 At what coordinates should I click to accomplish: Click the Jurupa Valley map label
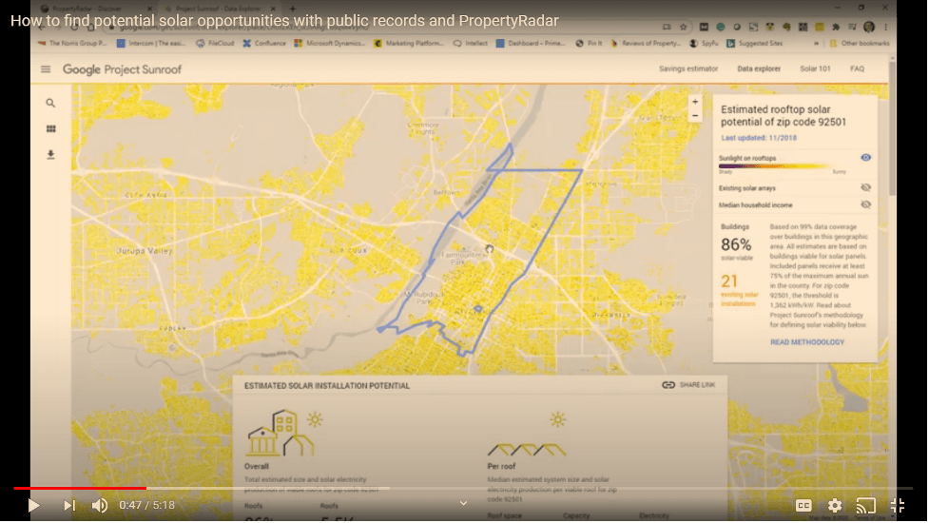pyautogui.click(x=145, y=250)
